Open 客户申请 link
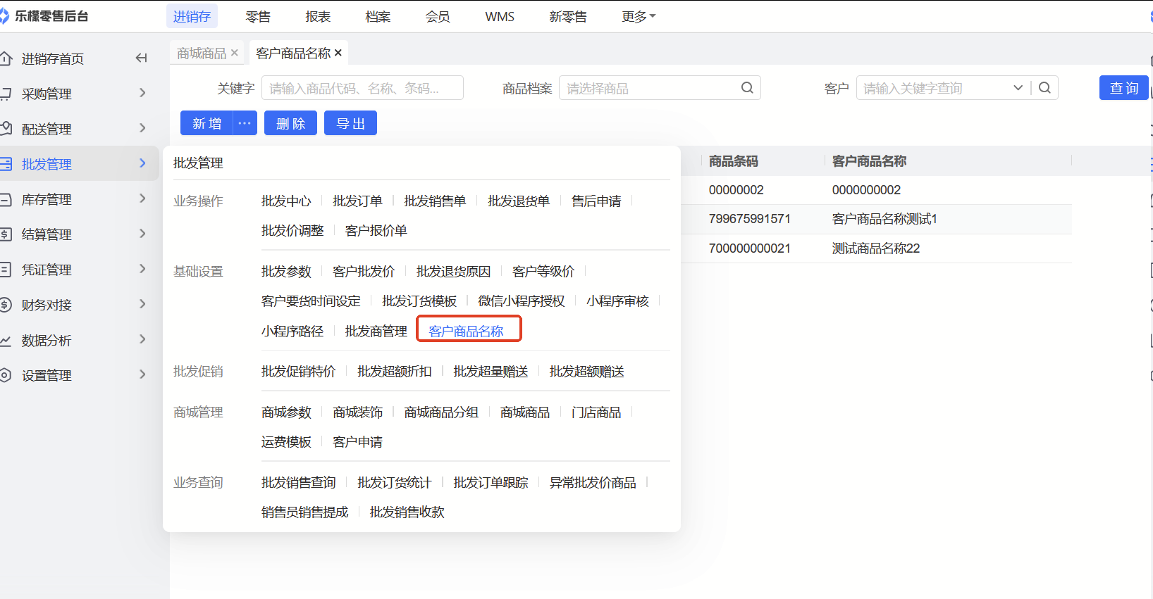This screenshot has width=1153, height=599. [357, 442]
